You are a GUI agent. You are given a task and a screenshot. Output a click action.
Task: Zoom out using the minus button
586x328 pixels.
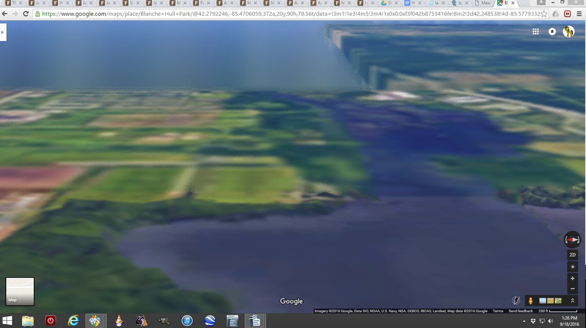(572, 288)
